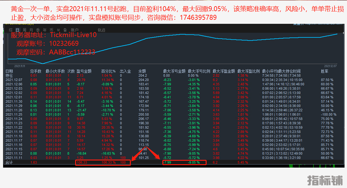Open the 轨迹 track tab
The width and height of the screenshot is (347, 188).
(x=101, y=30)
